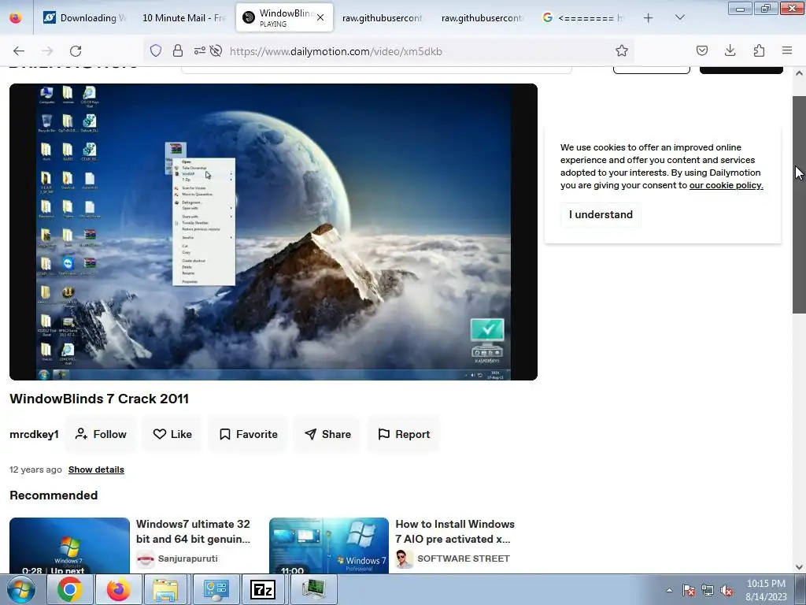The image size is (806, 605).
Task: Open How to Install Windows 7 AIO thumbnail
Action: coord(329,545)
